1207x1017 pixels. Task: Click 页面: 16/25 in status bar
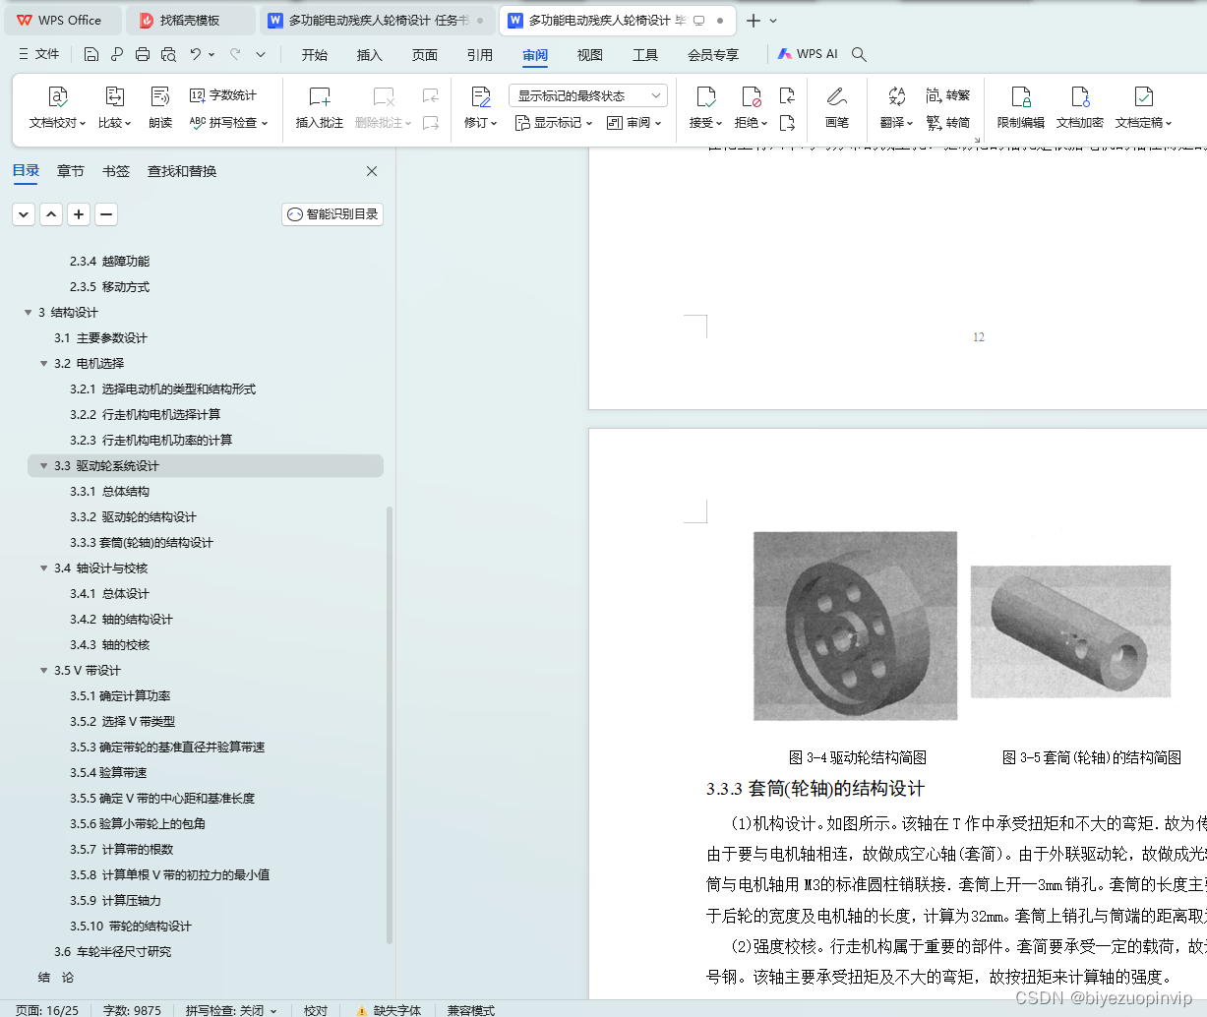click(x=46, y=1010)
